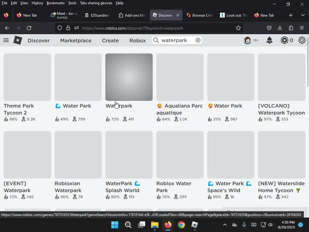Open the Firefox downloads panel
This screenshot has width=309, height=232.
[280, 28]
